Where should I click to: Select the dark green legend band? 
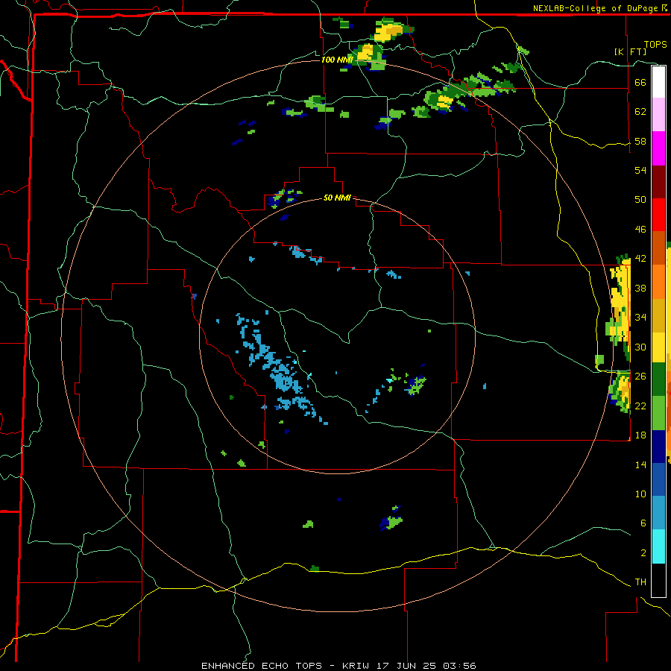[x=658, y=379]
